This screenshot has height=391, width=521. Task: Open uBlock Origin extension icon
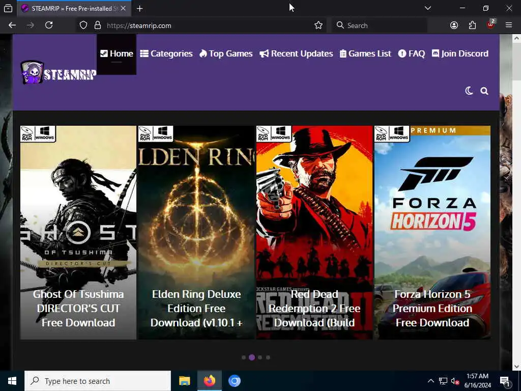(x=491, y=24)
